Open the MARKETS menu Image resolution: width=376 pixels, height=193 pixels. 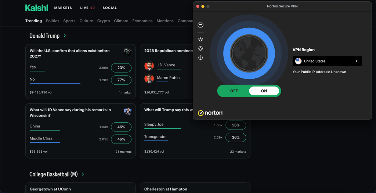pyautogui.click(x=63, y=8)
